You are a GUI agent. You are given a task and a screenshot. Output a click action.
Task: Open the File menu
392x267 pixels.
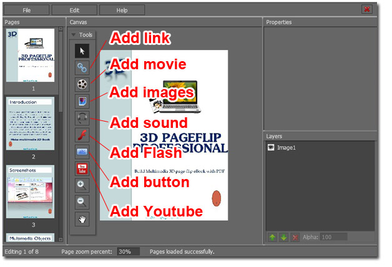pyautogui.click(x=27, y=10)
